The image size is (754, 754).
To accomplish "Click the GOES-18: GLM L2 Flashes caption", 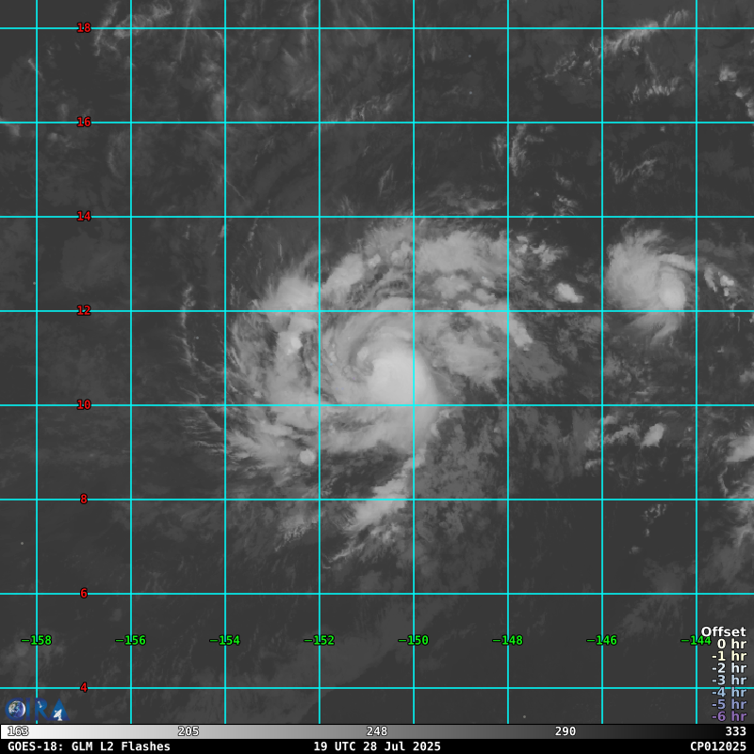I will tap(89, 746).
